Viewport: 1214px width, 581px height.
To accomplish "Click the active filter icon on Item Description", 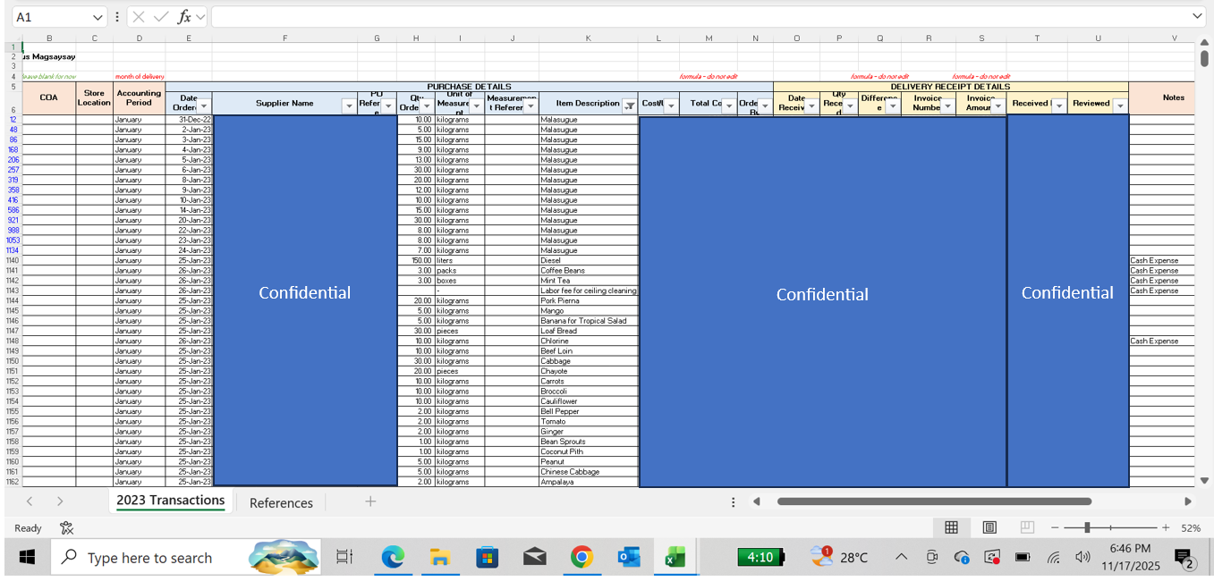I will click(x=629, y=106).
